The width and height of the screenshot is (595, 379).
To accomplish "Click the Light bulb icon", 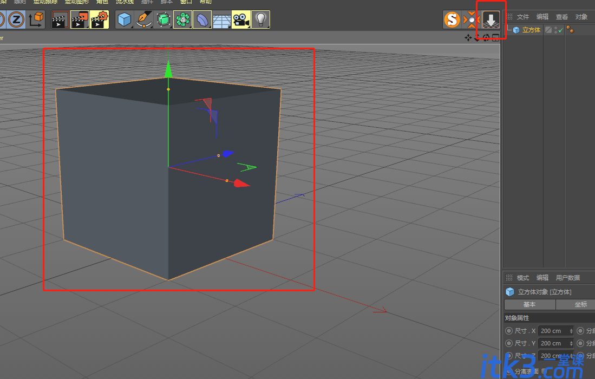I will point(261,19).
